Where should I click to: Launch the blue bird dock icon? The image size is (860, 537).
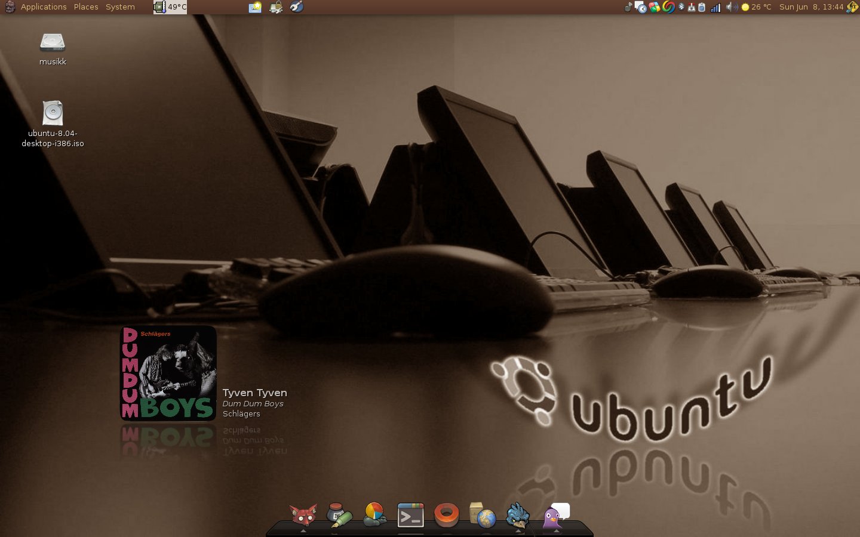click(518, 515)
